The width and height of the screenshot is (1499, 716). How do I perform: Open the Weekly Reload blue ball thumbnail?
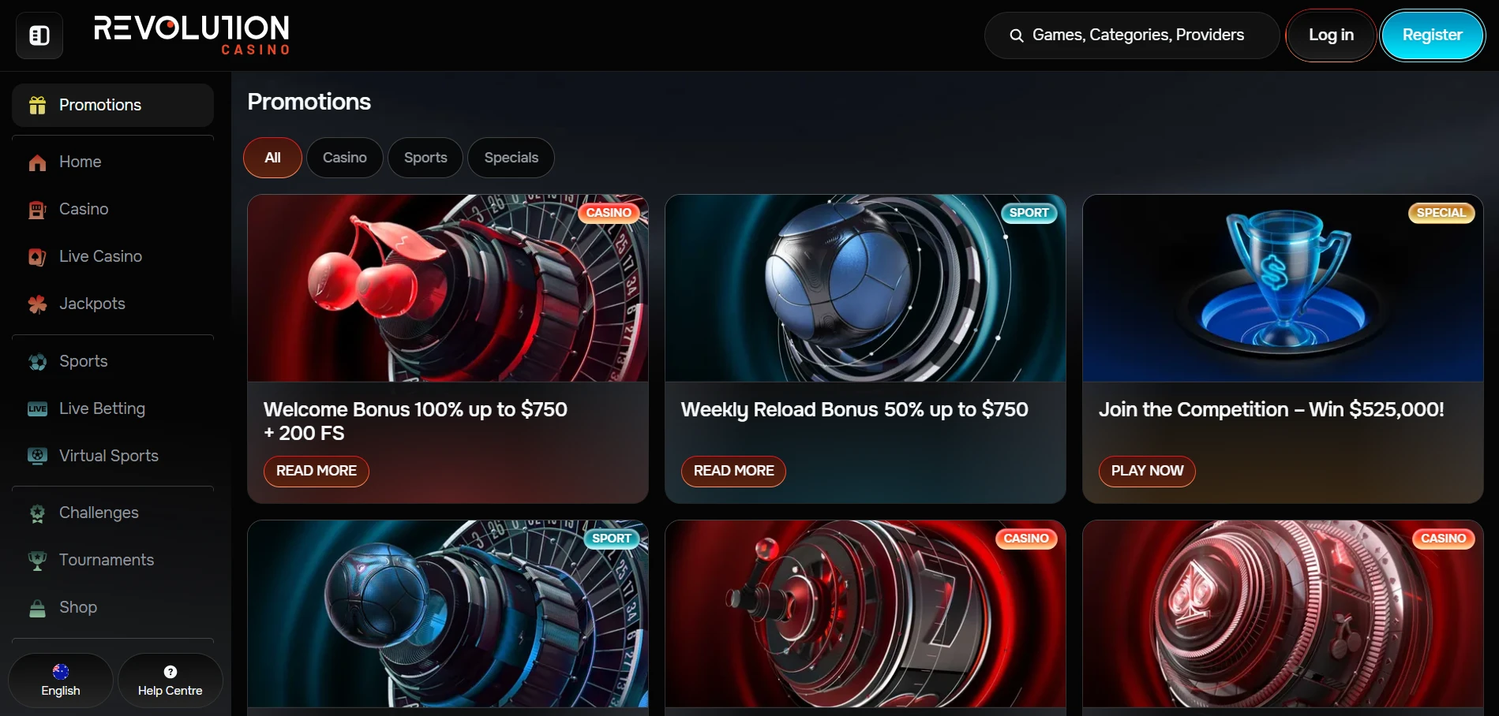pyautogui.click(x=865, y=289)
